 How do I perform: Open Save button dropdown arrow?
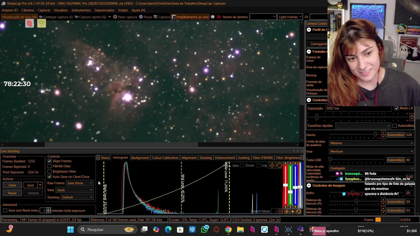tap(40, 185)
